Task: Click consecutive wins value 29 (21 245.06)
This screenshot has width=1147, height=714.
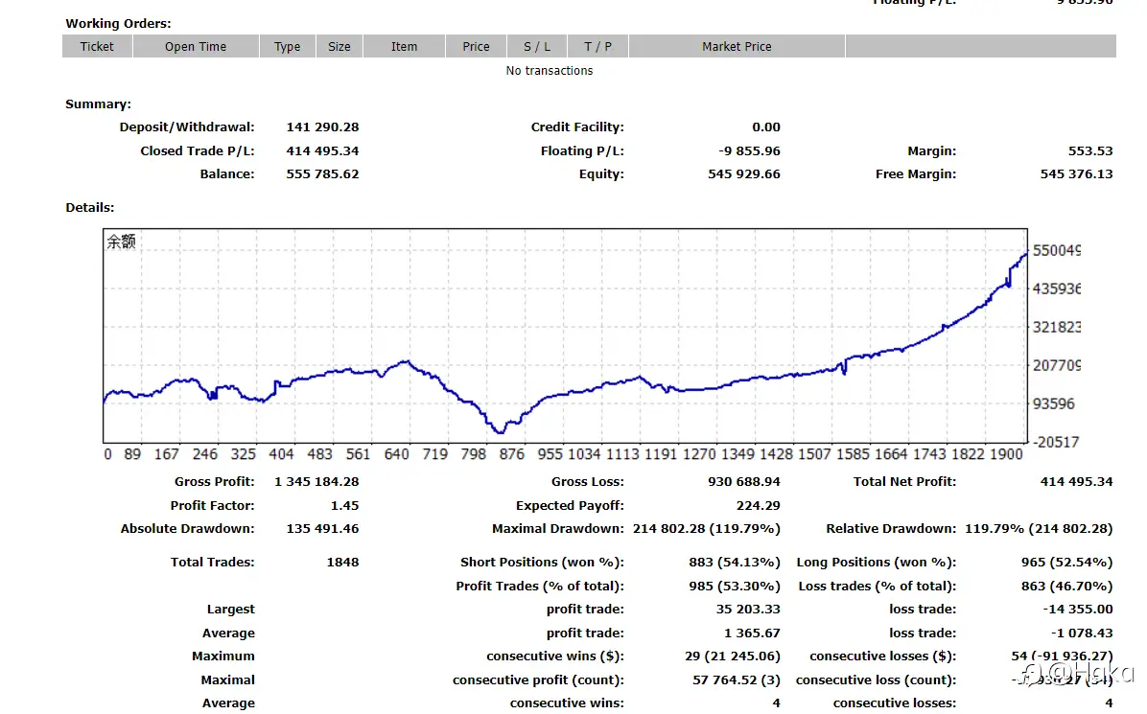Action: 733,656
